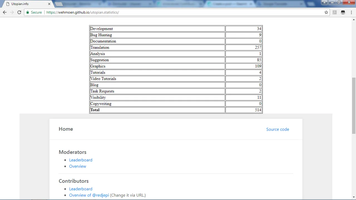Viewport: 356px width, 200px height.
Task: Open the Adobe Acrobat extension icon
Action: pyautogui.click(x=335, y=12)
